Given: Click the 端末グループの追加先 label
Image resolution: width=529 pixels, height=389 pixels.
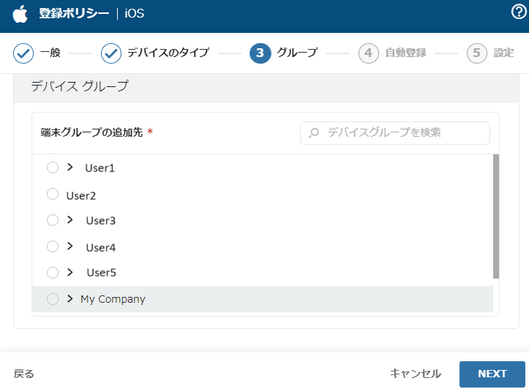Looking at the screenshot, I should 91,132.
